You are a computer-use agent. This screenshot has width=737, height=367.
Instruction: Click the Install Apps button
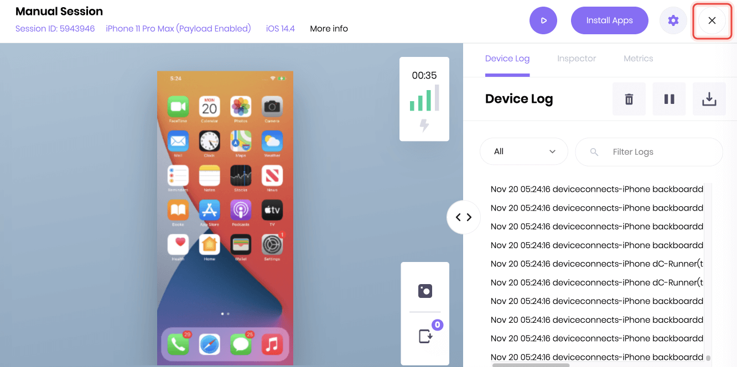(610, 20)
